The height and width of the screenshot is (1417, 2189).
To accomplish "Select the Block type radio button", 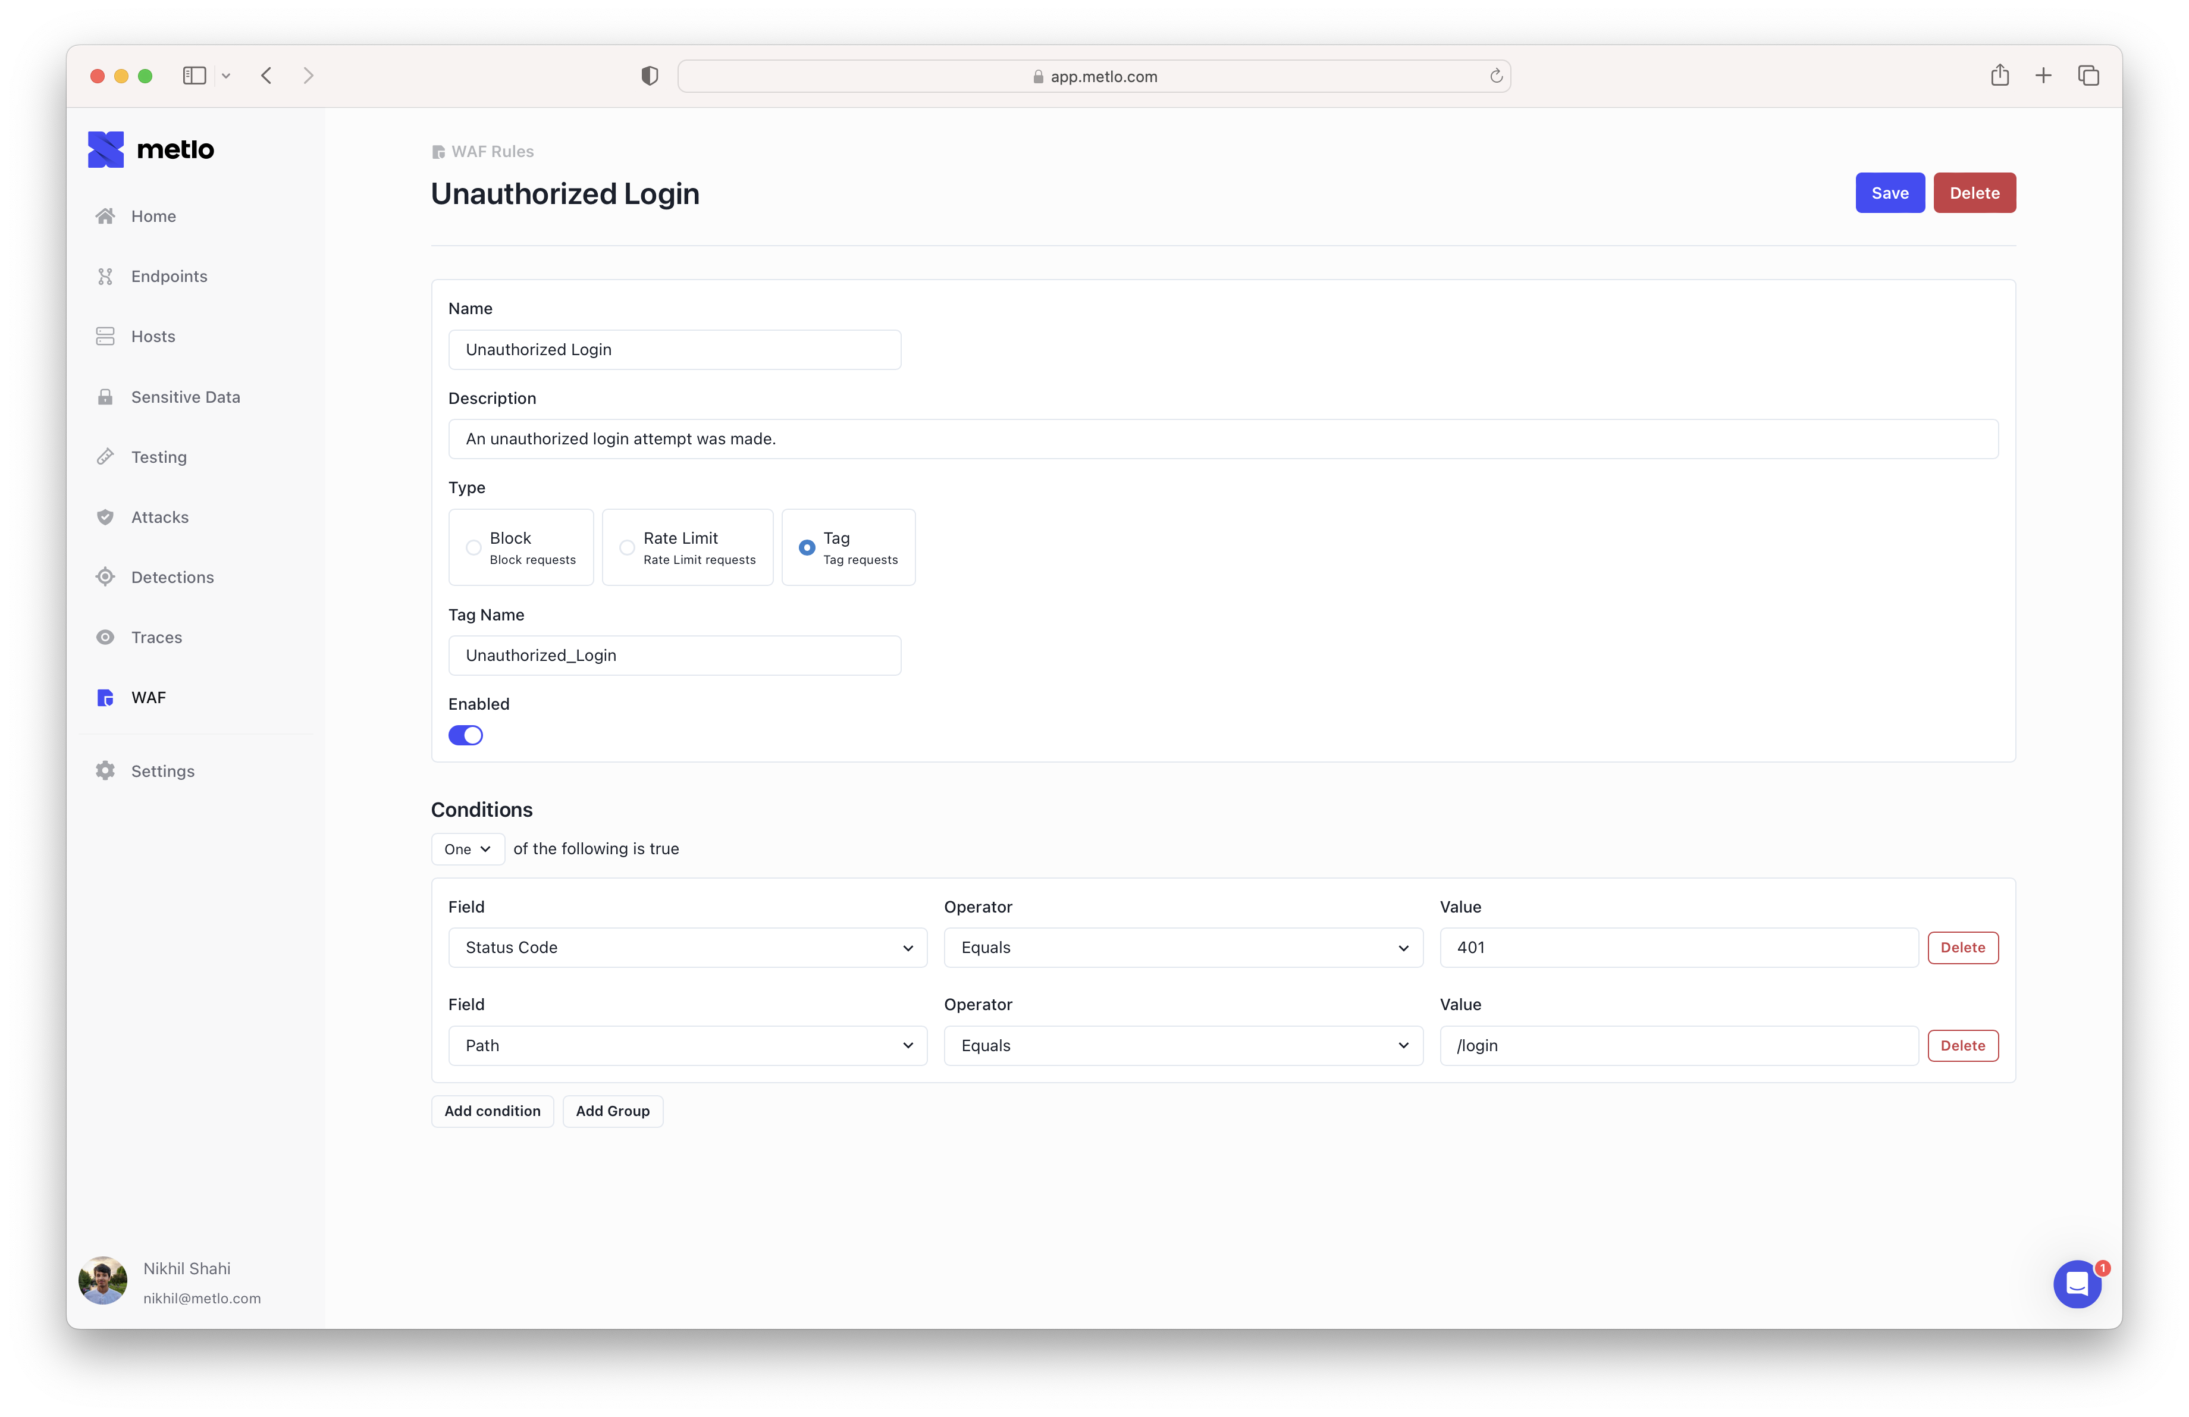I will (x=473, y=547).
